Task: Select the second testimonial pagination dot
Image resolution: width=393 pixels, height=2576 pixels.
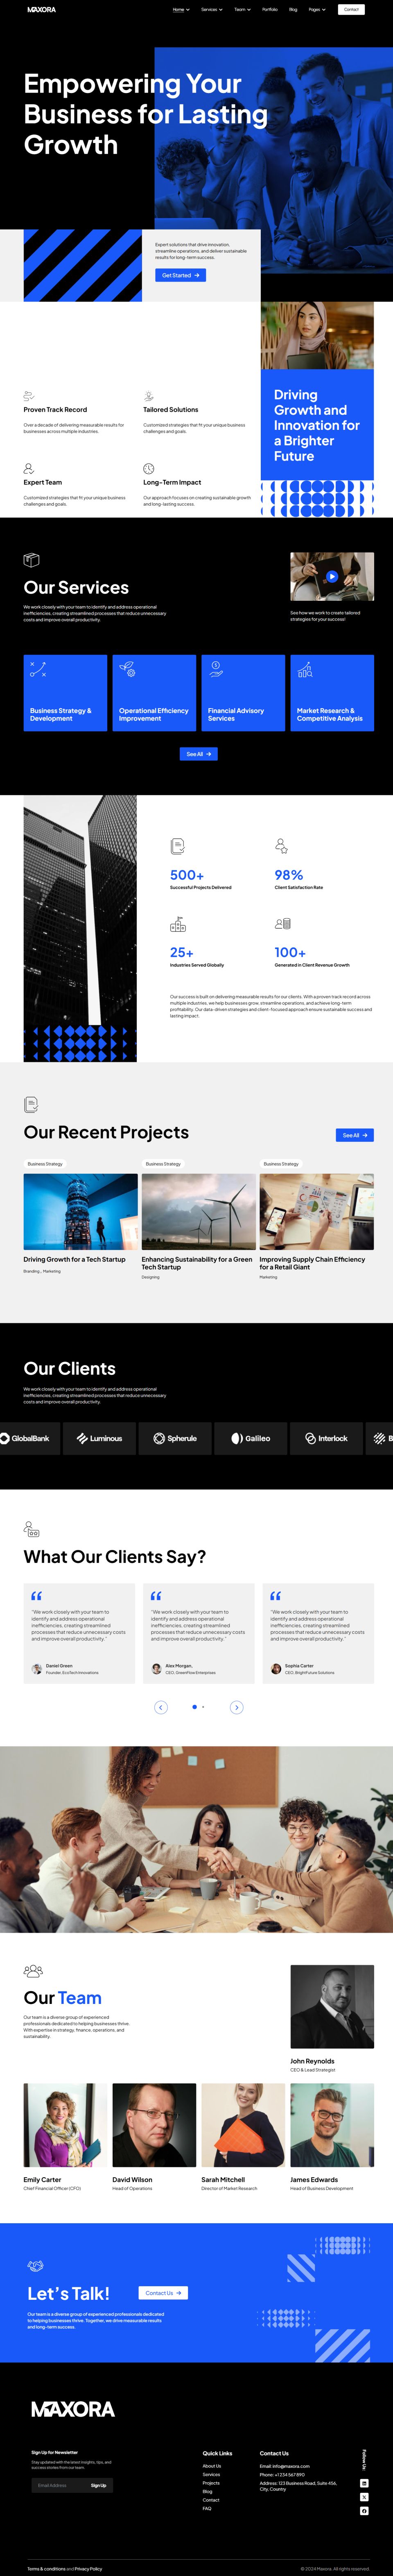Action: pyautogui.click(x=203, y=1707)
